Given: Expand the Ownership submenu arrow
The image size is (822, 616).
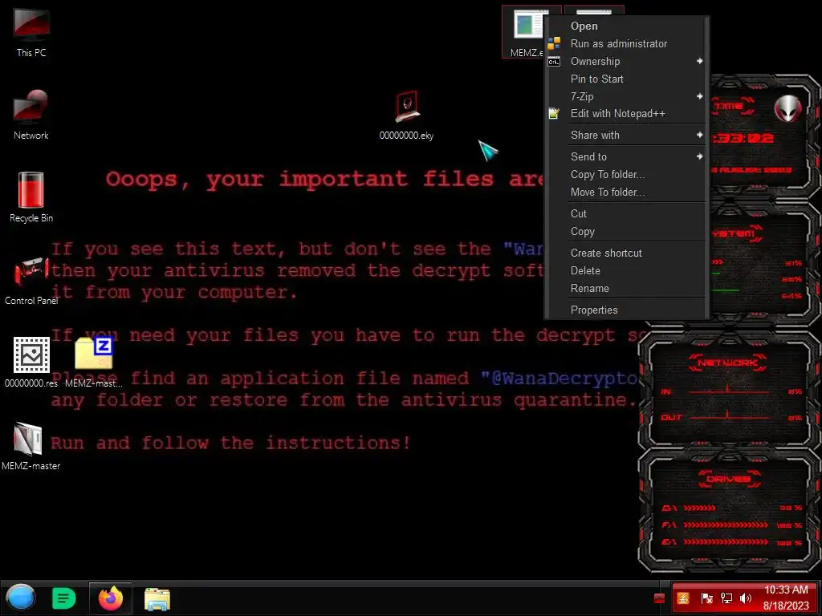Looking at the screenshot, I should point(699,61).
